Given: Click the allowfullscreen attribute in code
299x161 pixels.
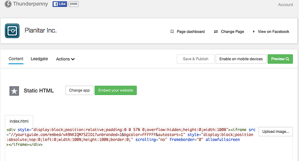Looking at the screenshot, I should [x=223, y=140].
